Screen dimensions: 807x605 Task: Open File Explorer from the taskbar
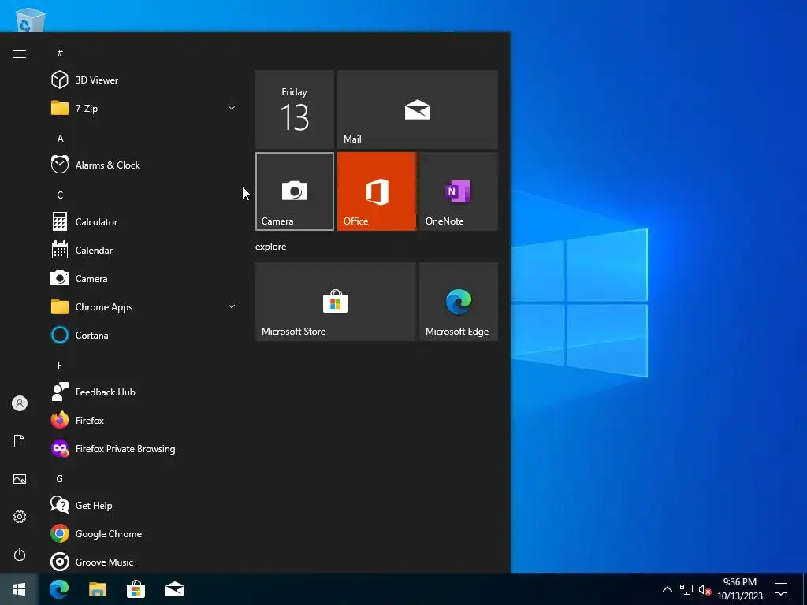97,589
